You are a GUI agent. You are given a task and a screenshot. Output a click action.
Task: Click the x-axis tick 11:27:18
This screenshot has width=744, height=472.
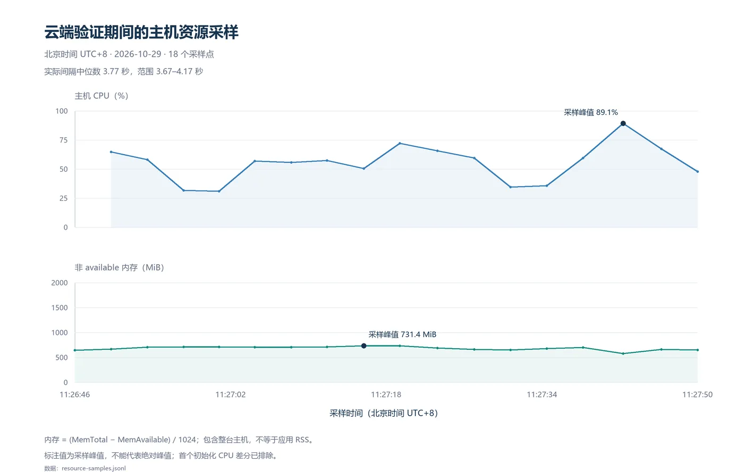click(x=386, y=394)
